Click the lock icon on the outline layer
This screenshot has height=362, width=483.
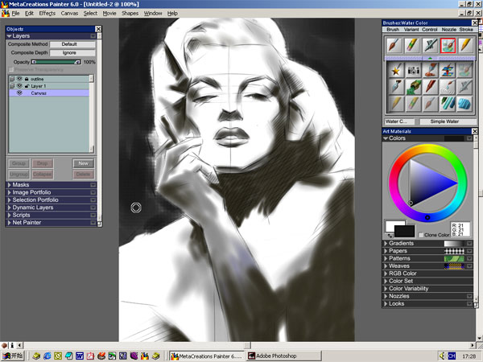pyautogui.click(x=27, y=79)
